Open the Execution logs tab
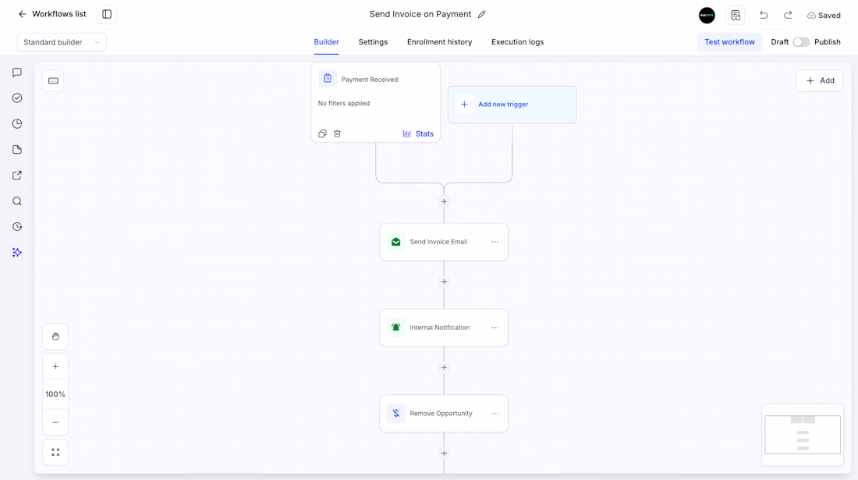Image resolution: width=858 pixels, height=480 pixels. pyautogui.click(x=517, y=42)
